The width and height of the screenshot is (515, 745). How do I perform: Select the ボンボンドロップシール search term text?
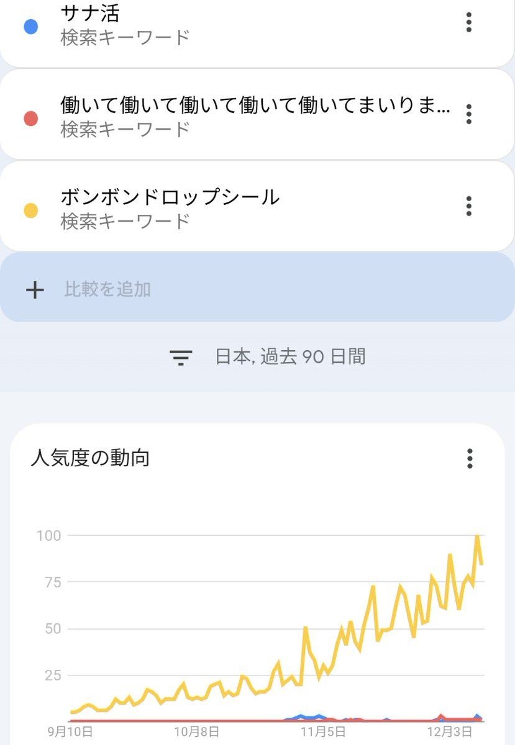[x=170, y=197]
